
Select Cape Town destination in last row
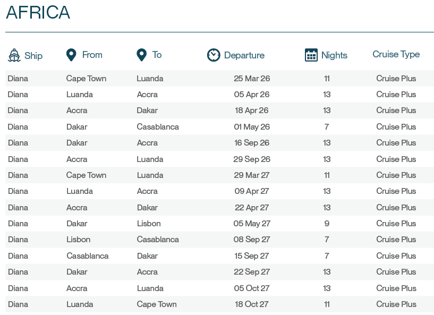156,304
